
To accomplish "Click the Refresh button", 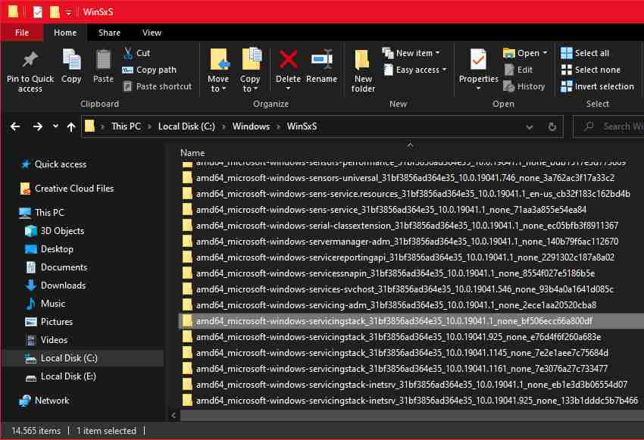I will point(552,126).
